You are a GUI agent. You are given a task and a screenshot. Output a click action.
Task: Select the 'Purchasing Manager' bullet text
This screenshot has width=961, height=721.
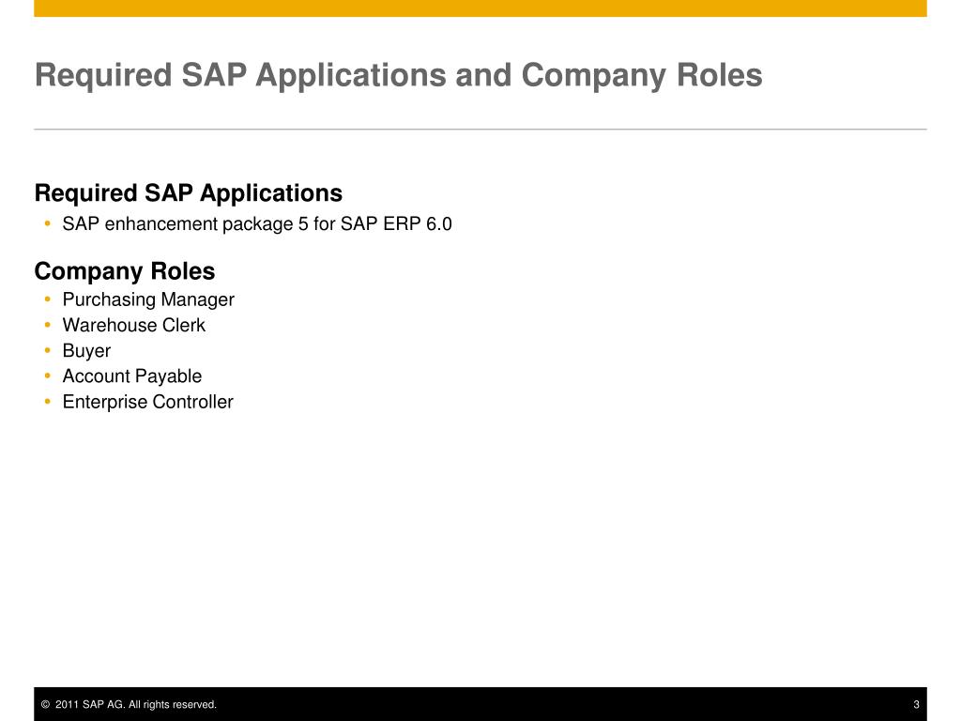[148, 299]
